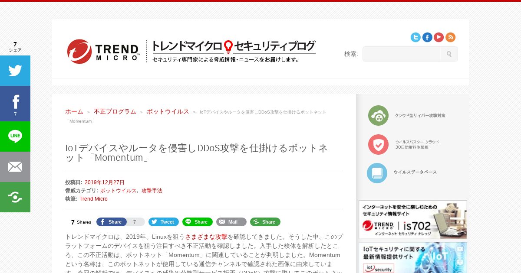This screenshot has height=273, width=521.
Task: Open Trend Micro author link
Action: [93, 199]
